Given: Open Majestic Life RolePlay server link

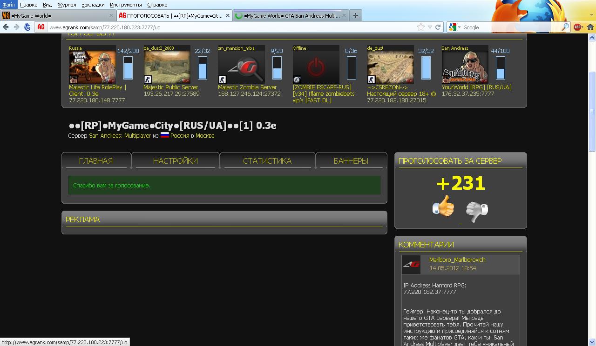Looking at the screenshot, I should click(x=97, y=90).
